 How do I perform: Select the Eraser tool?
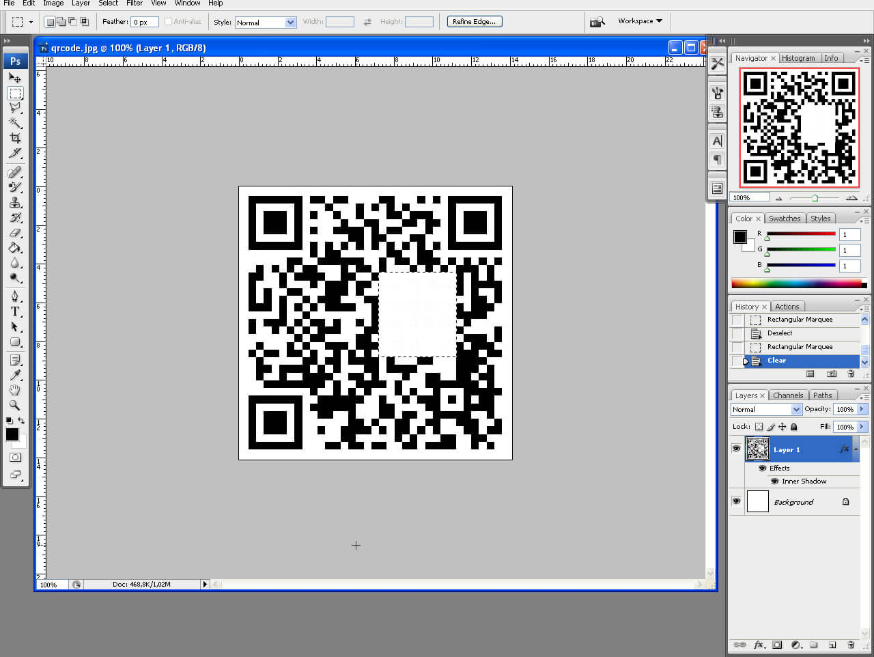(14, 233)
